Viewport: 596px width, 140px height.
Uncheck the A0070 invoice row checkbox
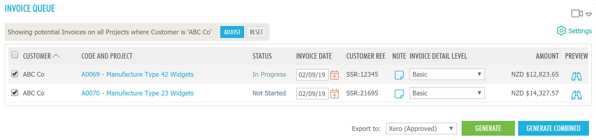(x=15, y=92)
